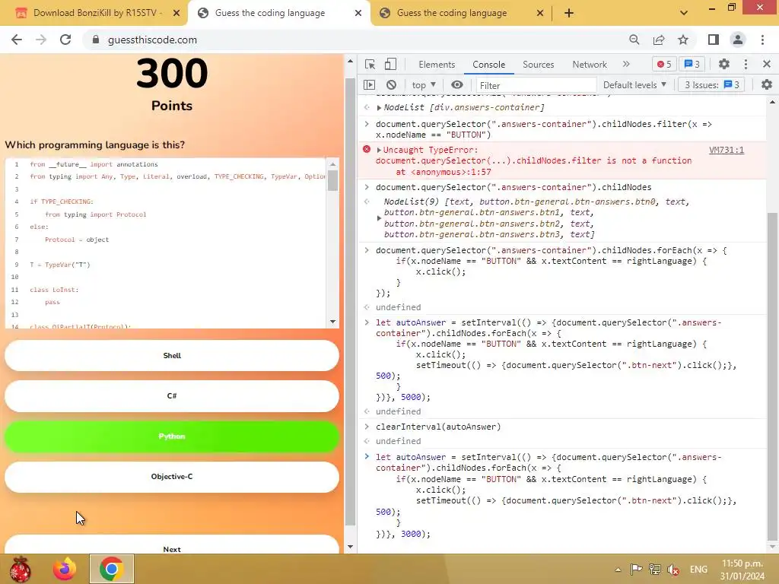Switch to the Sources tab
The height and width of the screenshot is (584, 779).
(538, 65)
